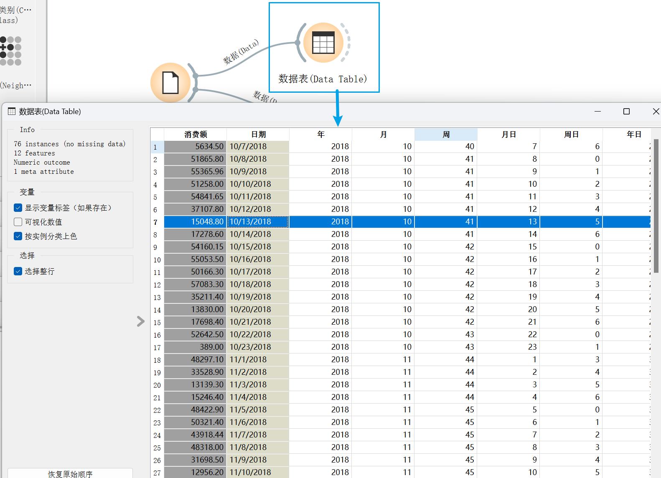The height and width of the screenshot is (478, 661).
Task: Sort by 周 column header
Action: tap(446, 135)
